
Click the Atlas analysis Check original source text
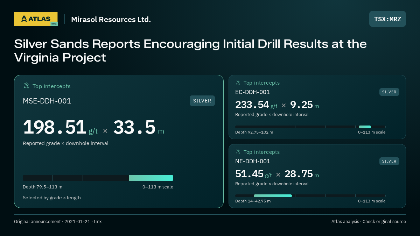click(x=369, y=221)
